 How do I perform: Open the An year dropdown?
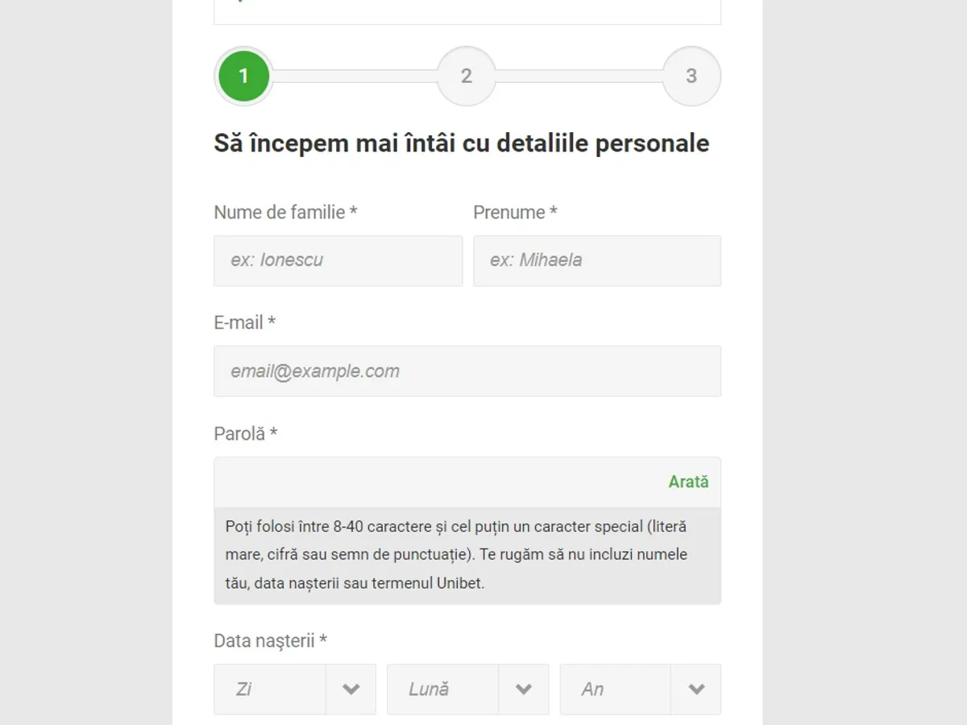(615, 690)
